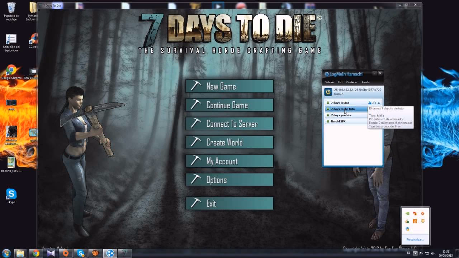Open the Connect To Server screen

tap(229, 124)
